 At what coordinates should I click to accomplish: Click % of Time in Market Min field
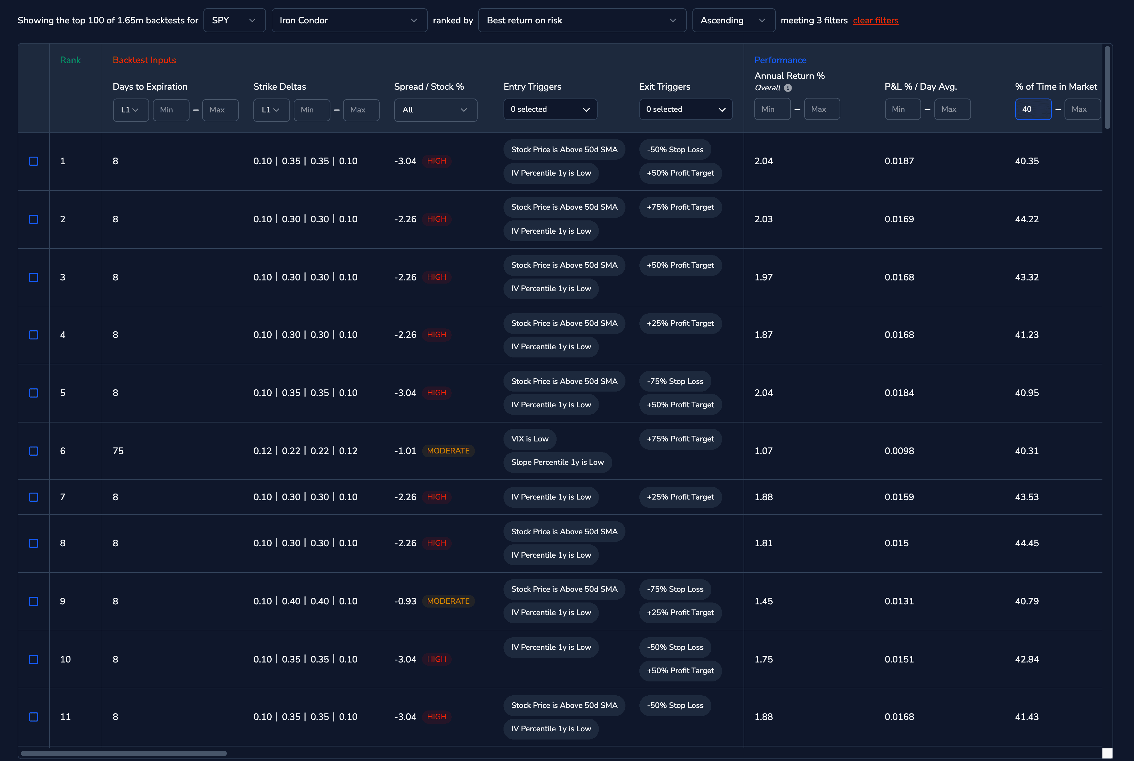click(x=1033, y=109)
